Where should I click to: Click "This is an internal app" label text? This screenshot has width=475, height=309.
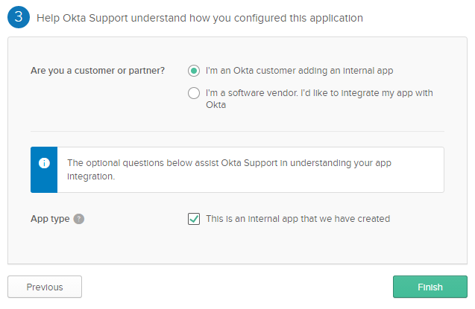(298, 219)
